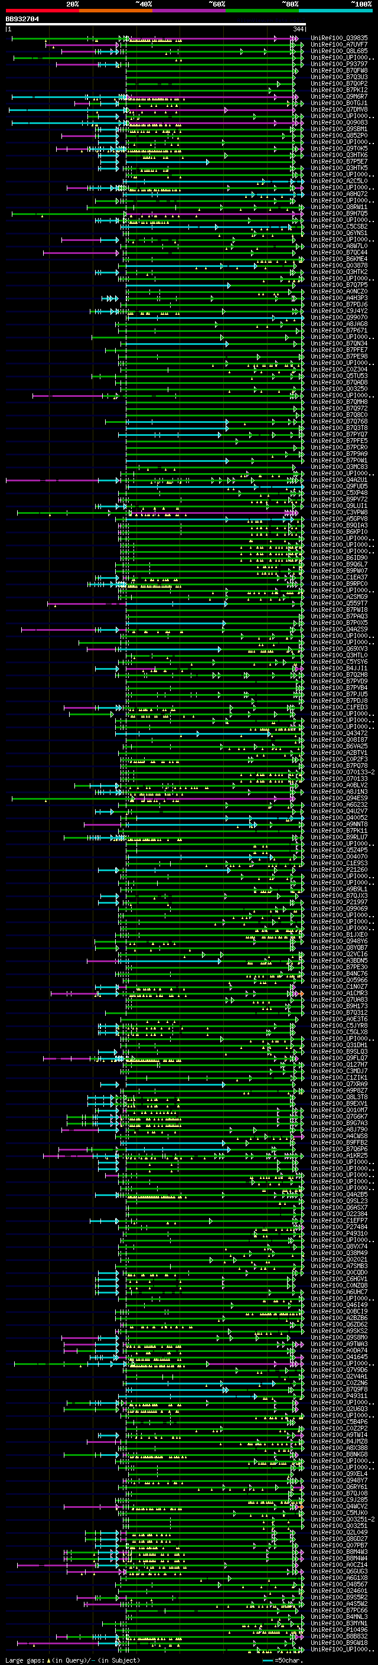The height and width of the screenshot is (1665, 378).
Task: Click the UniRef100_C1FED3 label
Action: 339,707
